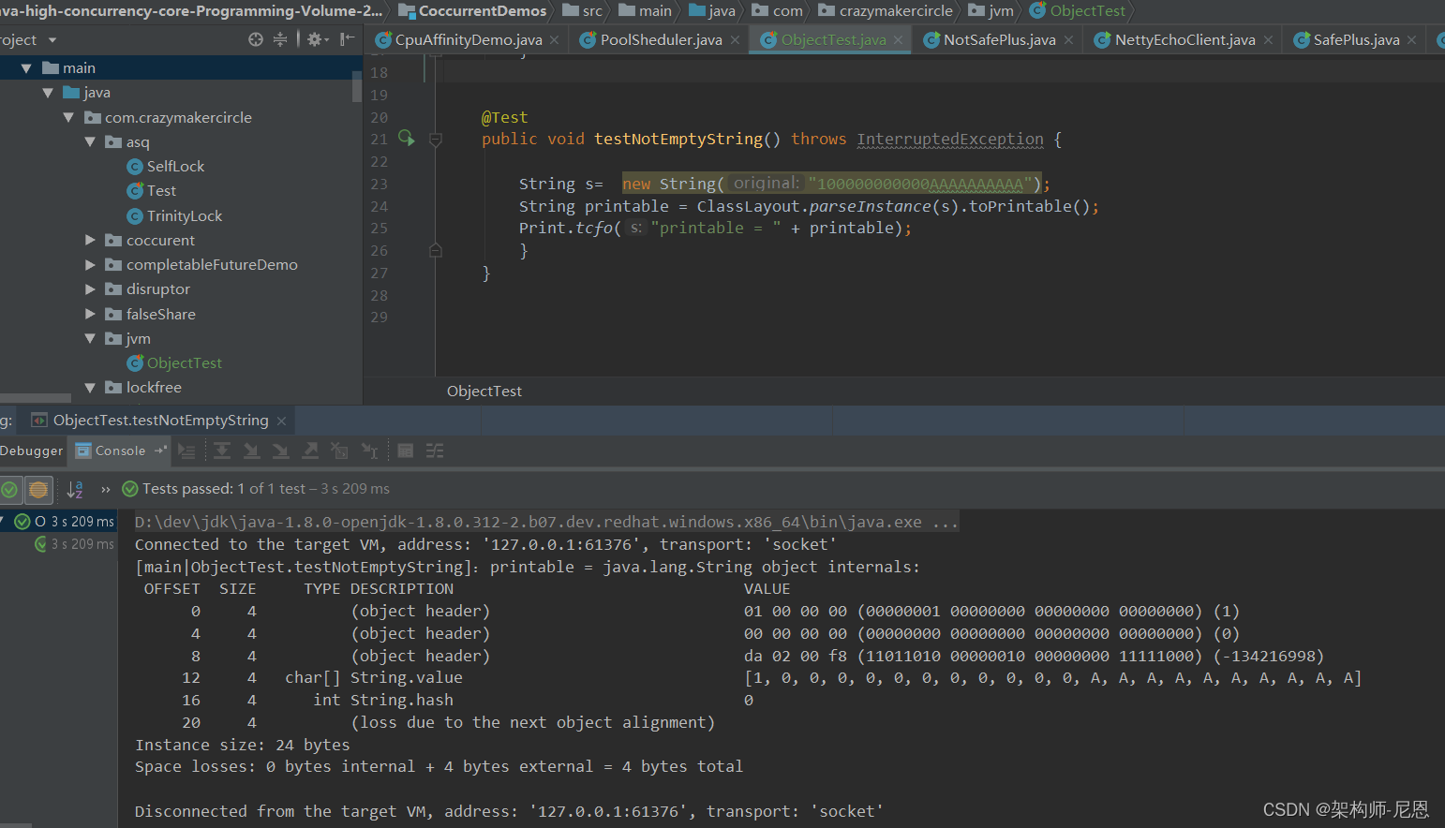
Task: Toggle sort tests alphabetically
Action: 75,489
